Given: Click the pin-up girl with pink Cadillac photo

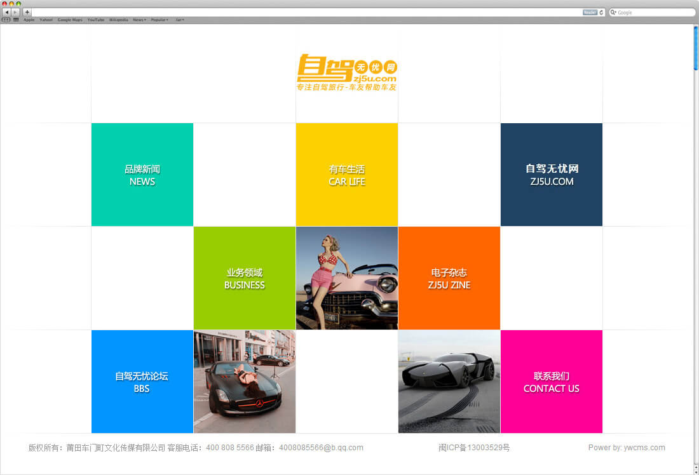Looking at the screenshot, I should (347, 278).
